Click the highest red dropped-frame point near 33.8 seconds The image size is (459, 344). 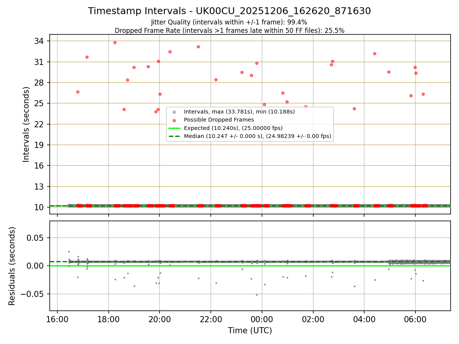click(x=115, y=42)
